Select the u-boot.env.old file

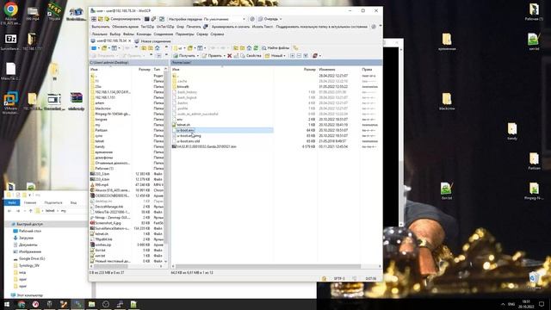click(186, 141)
